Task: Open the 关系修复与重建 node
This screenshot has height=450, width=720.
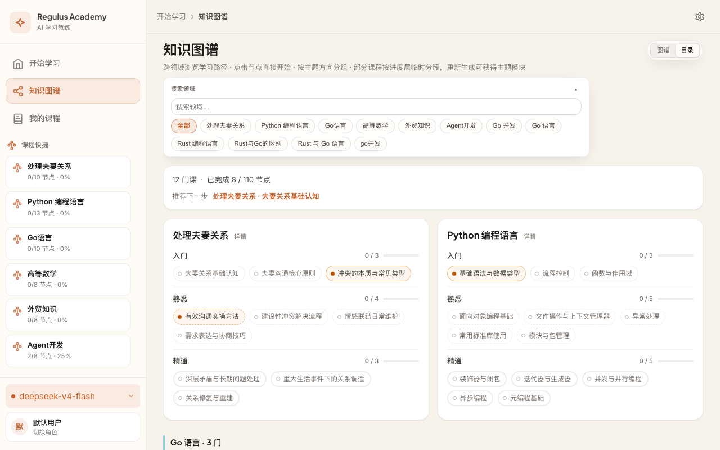Action: (x=206, y=398)
